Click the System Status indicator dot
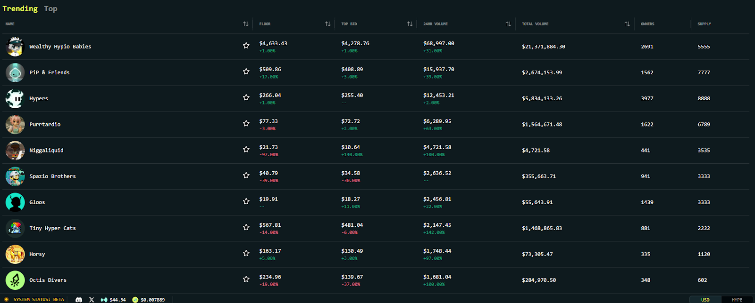This screenshot has height=303, width=755. 7,300
